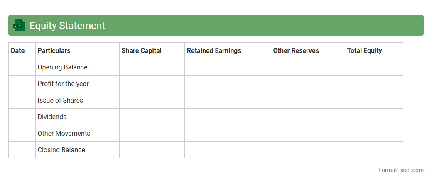432x182 pixels.
Task: Click Other Reserves cell for Other Movements
Action: pos(308,134)
